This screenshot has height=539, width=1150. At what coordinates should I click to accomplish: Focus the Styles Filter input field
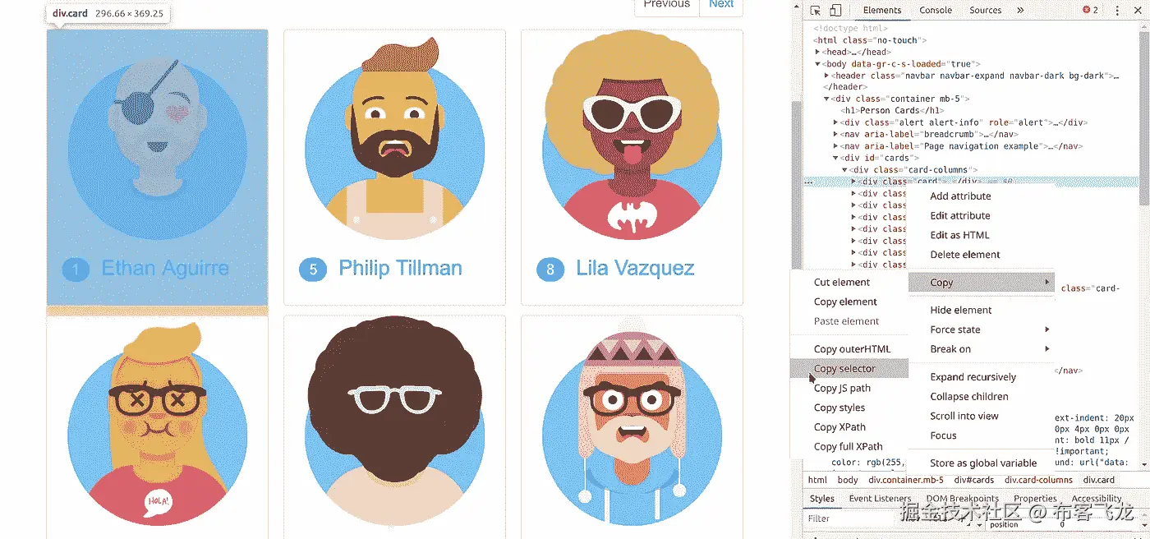click(850, 519)
